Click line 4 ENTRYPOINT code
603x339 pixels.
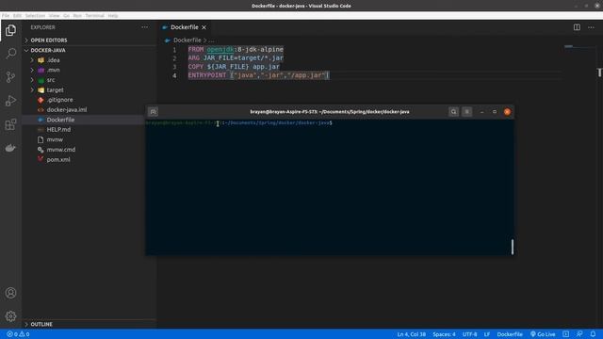258,75
